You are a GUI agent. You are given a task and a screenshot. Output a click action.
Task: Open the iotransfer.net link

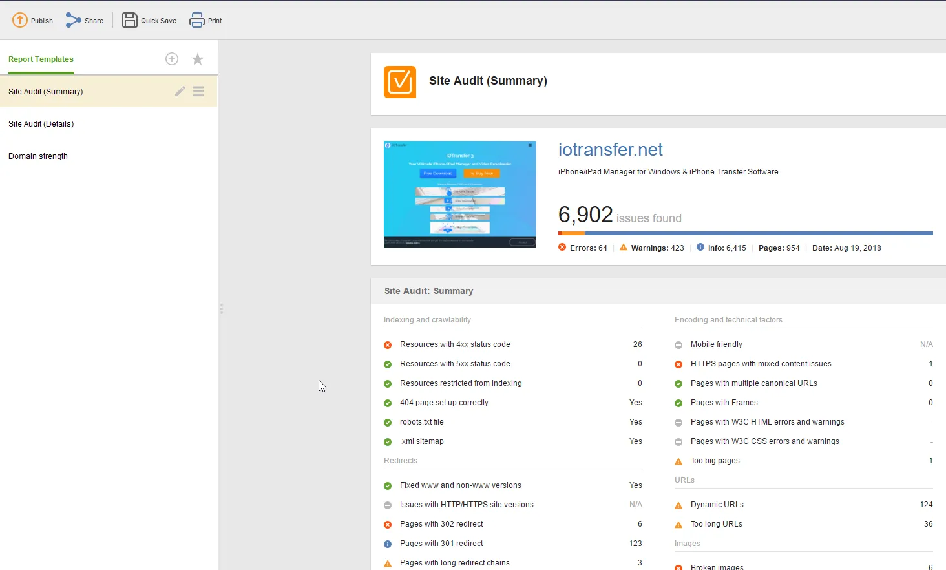pos(611,150)
